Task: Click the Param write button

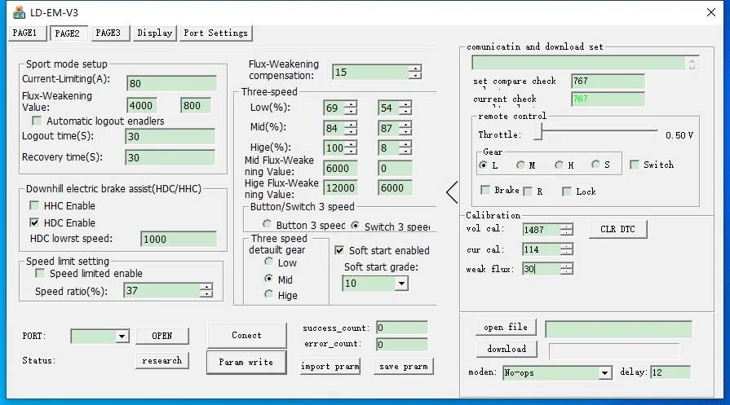Action: [x=246, y=363]
